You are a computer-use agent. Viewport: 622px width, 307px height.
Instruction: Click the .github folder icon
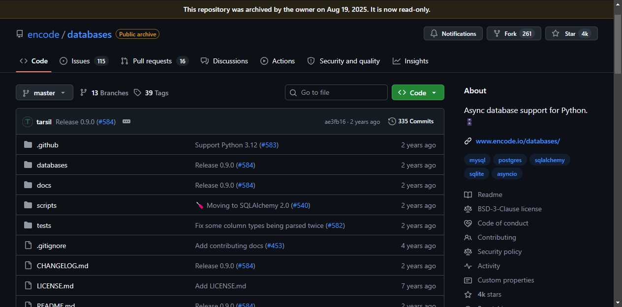[28, 145]
